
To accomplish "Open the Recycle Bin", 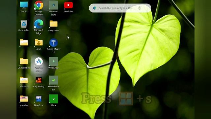I will click(24, 26).
